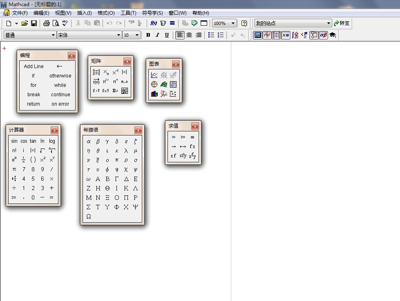This screenshot has height=301, width=400.
Task: Open the 帮助(H) menu
Action: [x=201, y=13]
